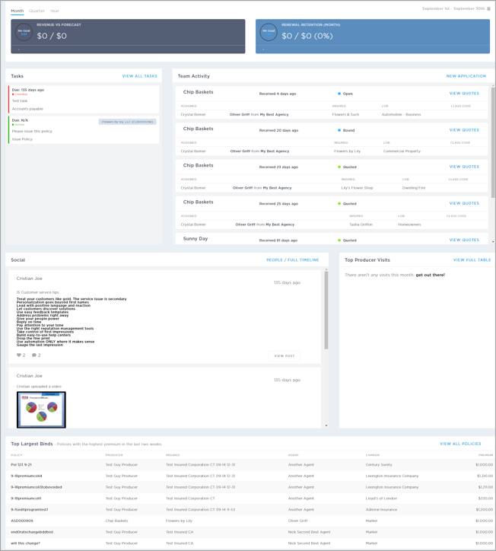Screen dimensions: 496x551
Task: Click the red Overdue status indicator
Action: [x=20, y=94]
